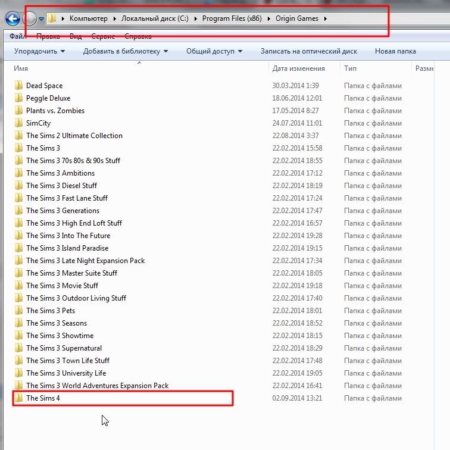The height and width of the screenshot is (450, 450).
Task: Select The Sims 3 Fast Lane Stuff folder icon
Action: [18, 198]
